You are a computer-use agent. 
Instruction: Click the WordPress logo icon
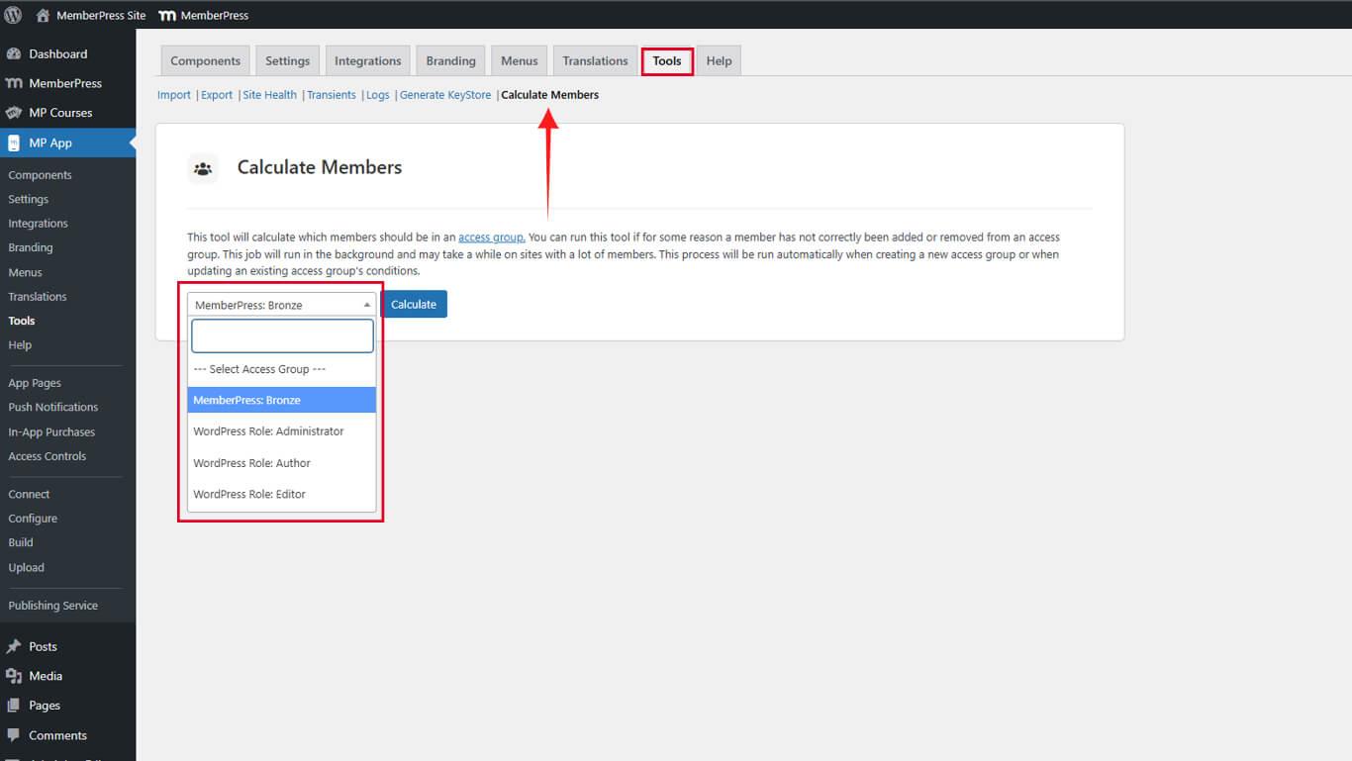[13, 15]
